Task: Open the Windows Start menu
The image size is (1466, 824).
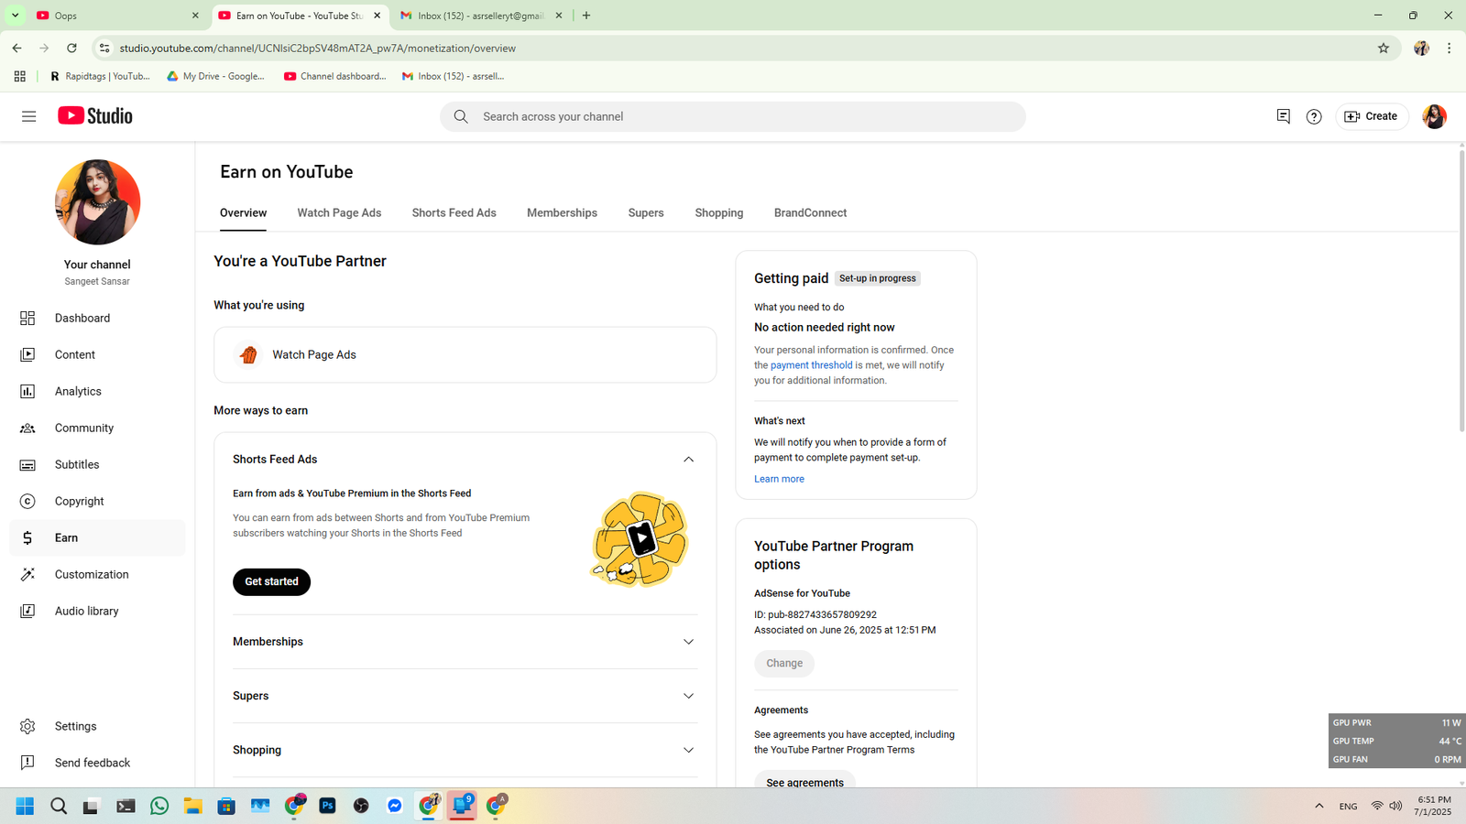Action: 25,806
